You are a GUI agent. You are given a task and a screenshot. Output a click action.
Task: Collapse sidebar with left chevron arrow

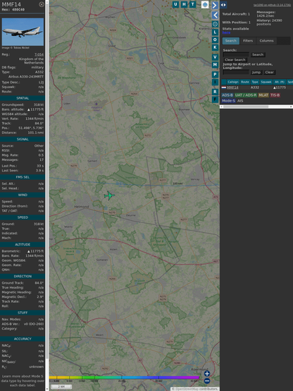click(215, 16)
